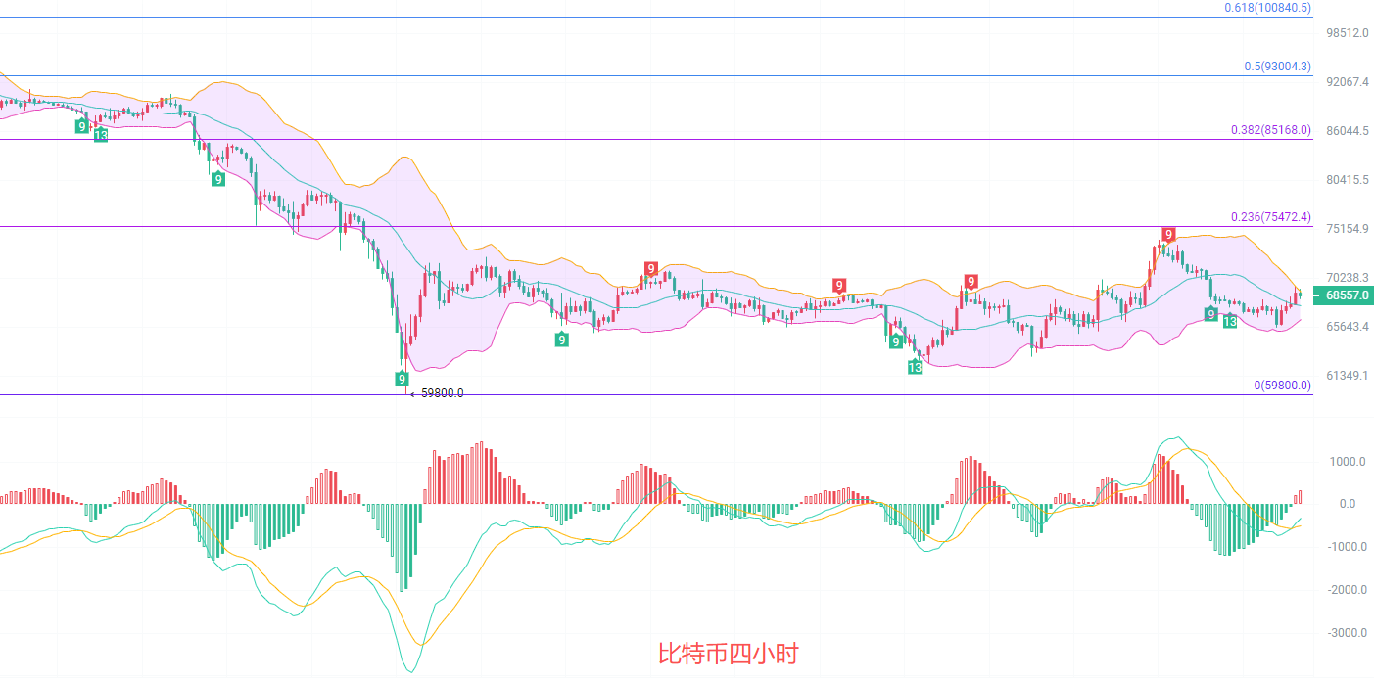This screenshot has height=681, width=1374.
Task: Click the 比特币四小时 chart title text
Action: [728, 653]
